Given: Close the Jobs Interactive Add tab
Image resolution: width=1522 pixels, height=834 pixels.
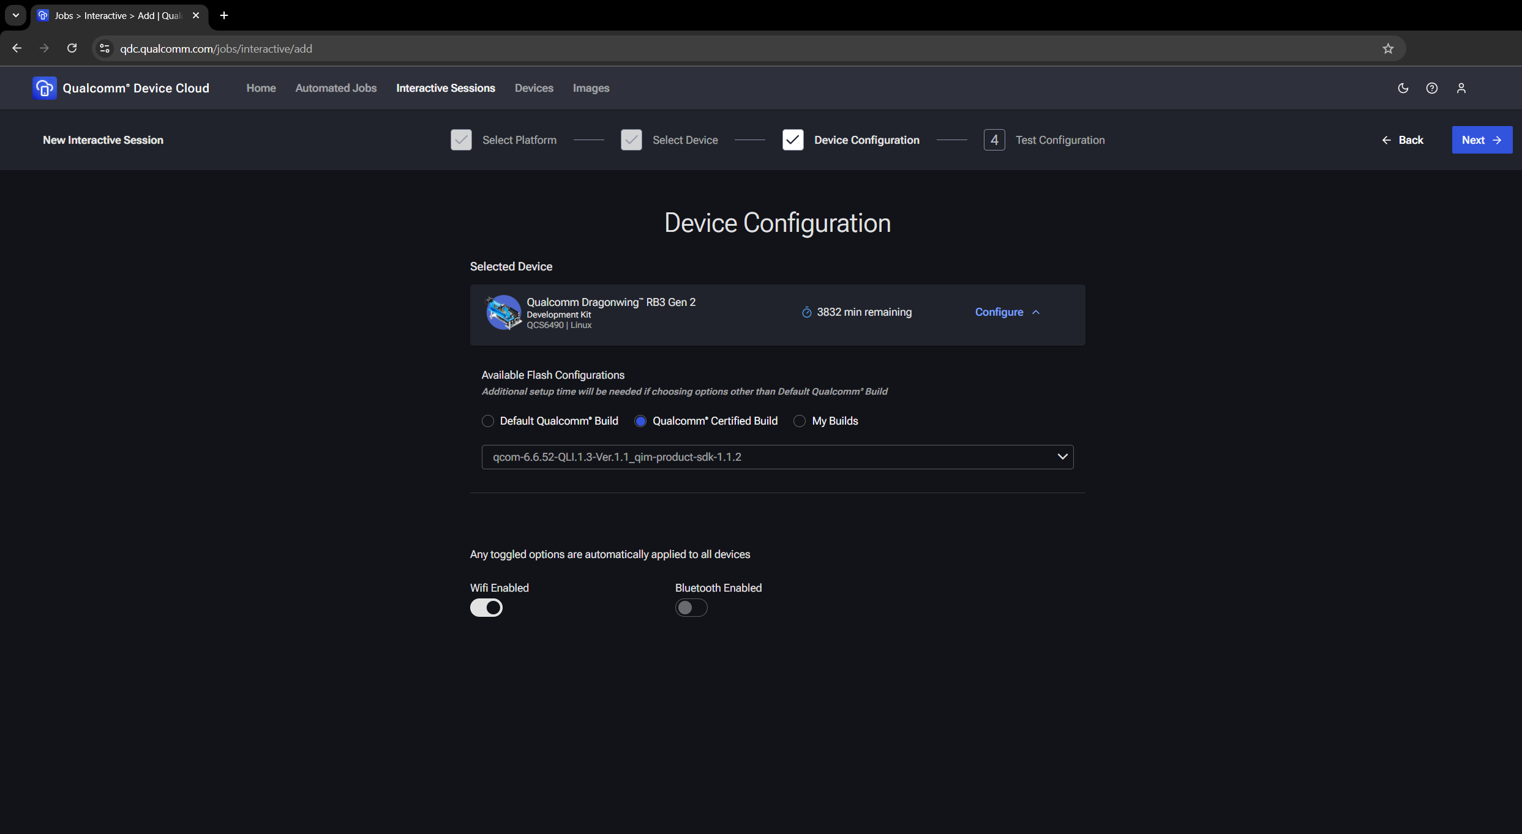Looking at the screenshot, I should 196,15.
